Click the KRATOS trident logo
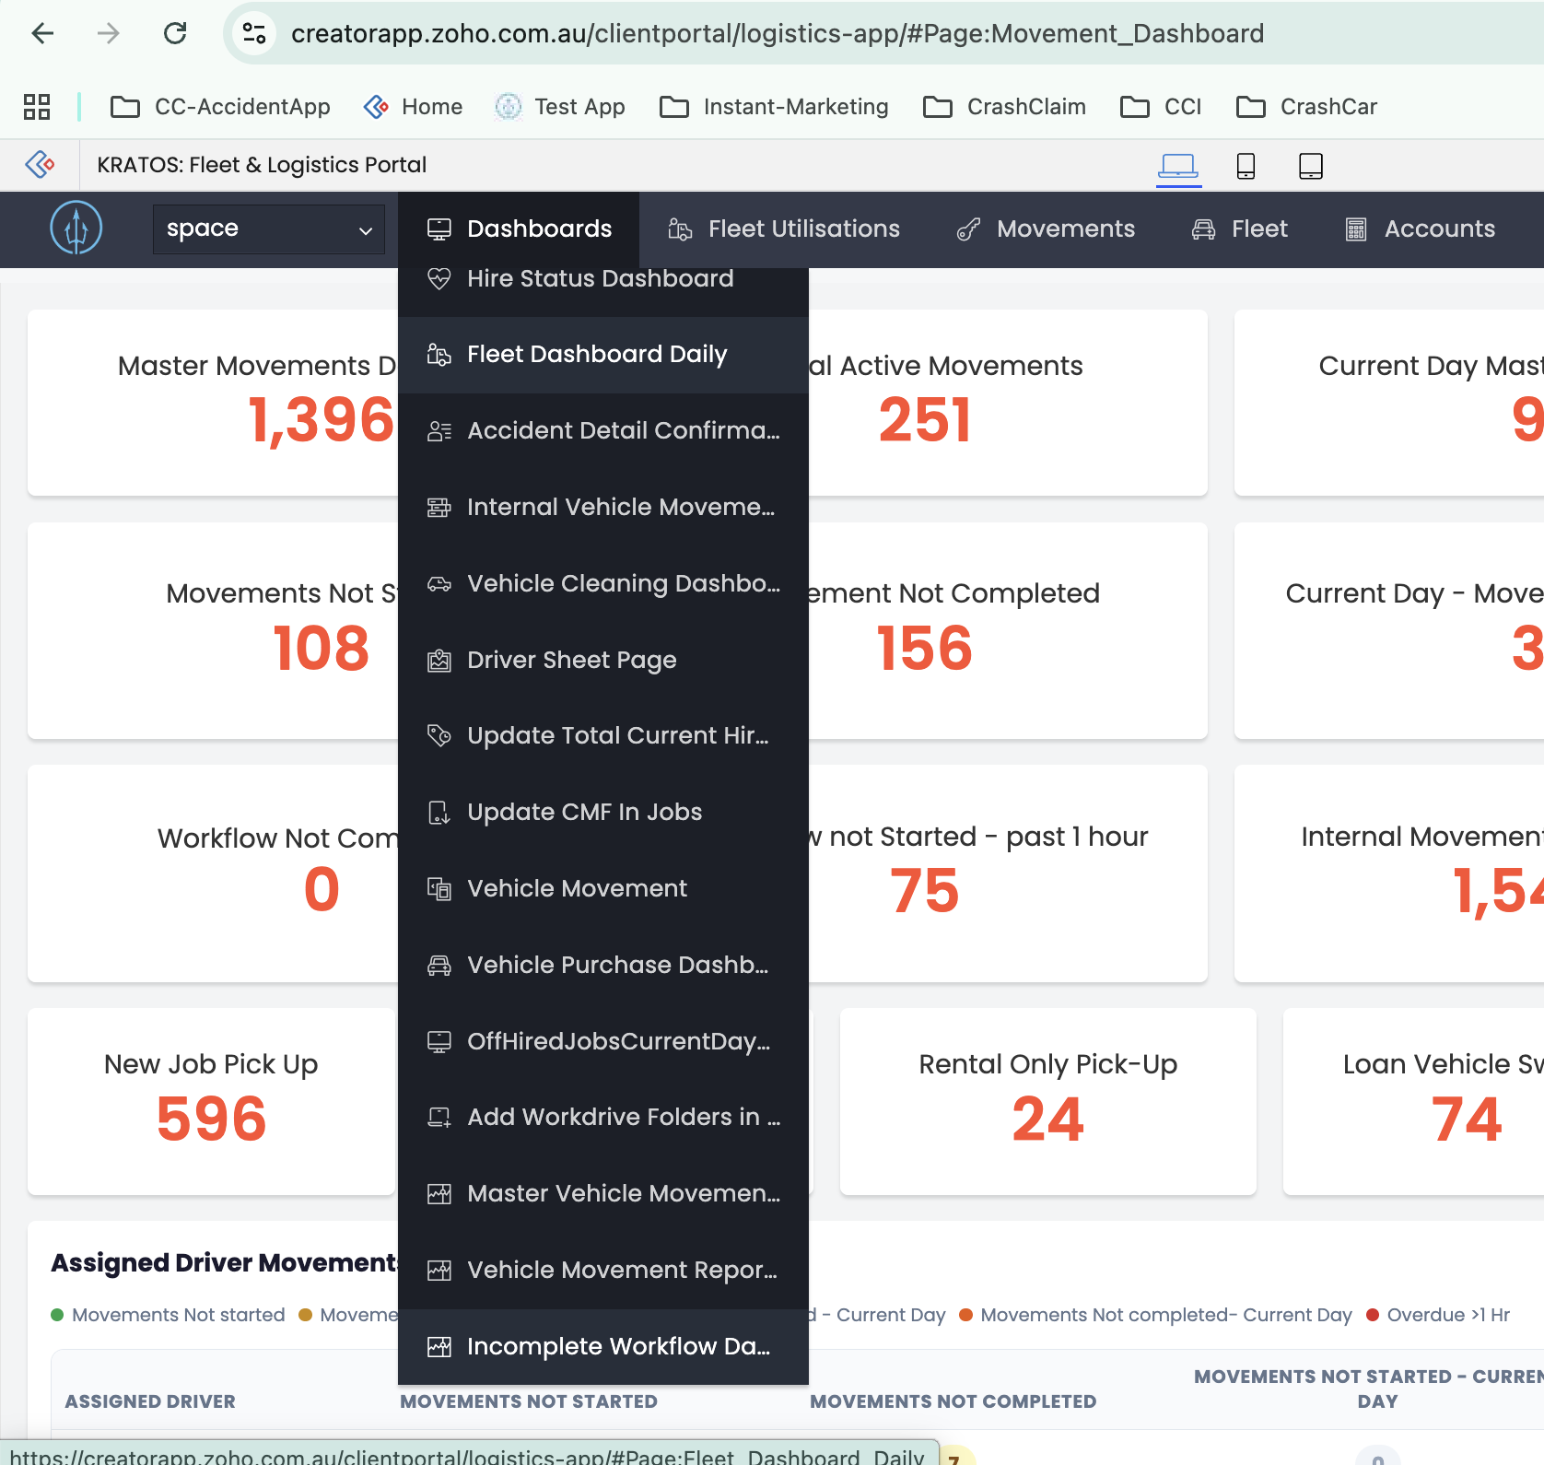1544x1465 pixels. point(76,228)
